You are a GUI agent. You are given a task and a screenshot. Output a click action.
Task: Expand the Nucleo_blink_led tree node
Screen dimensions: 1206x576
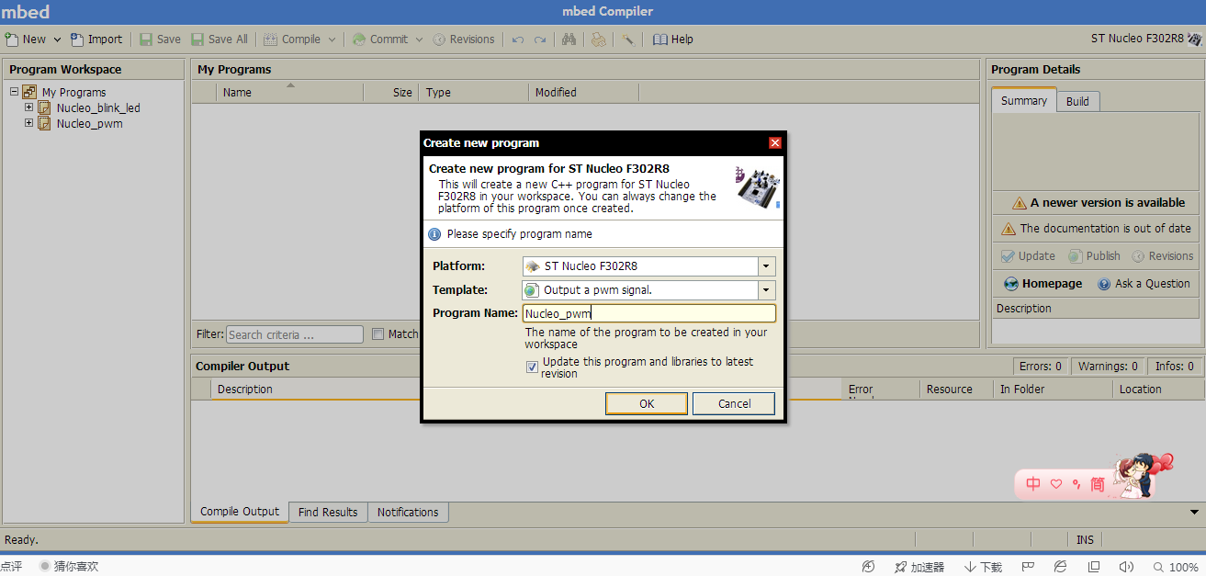[28, 107]
